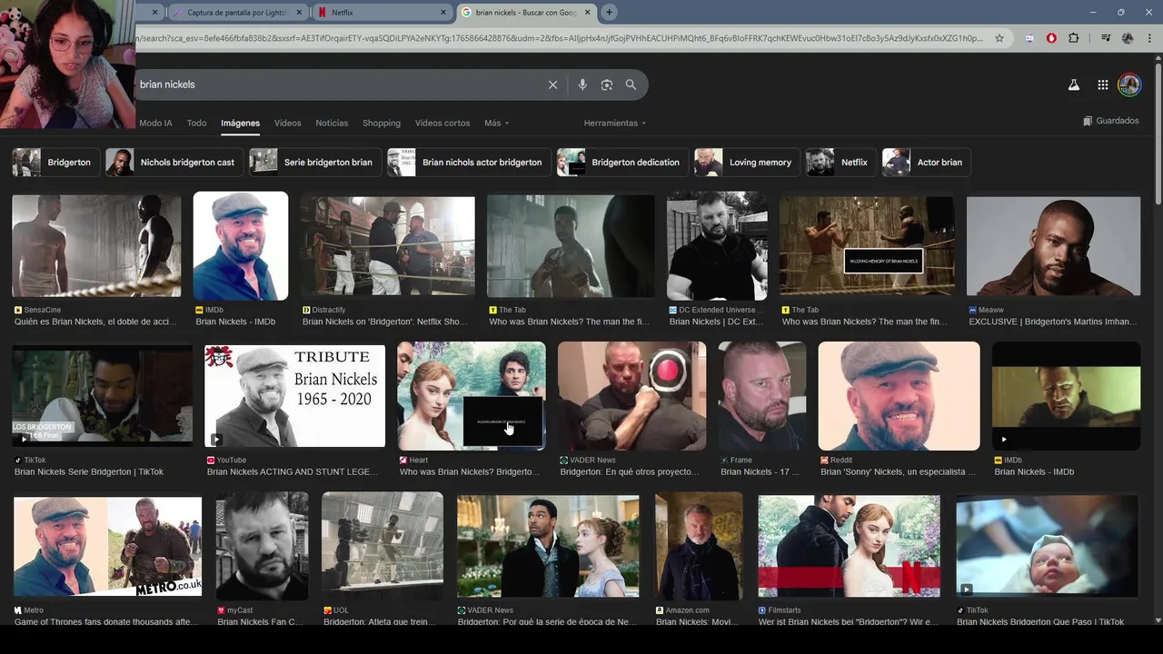Filter by Nichols bridgerton cast chip
The image size is (1163, 654).
click(174, 163)
